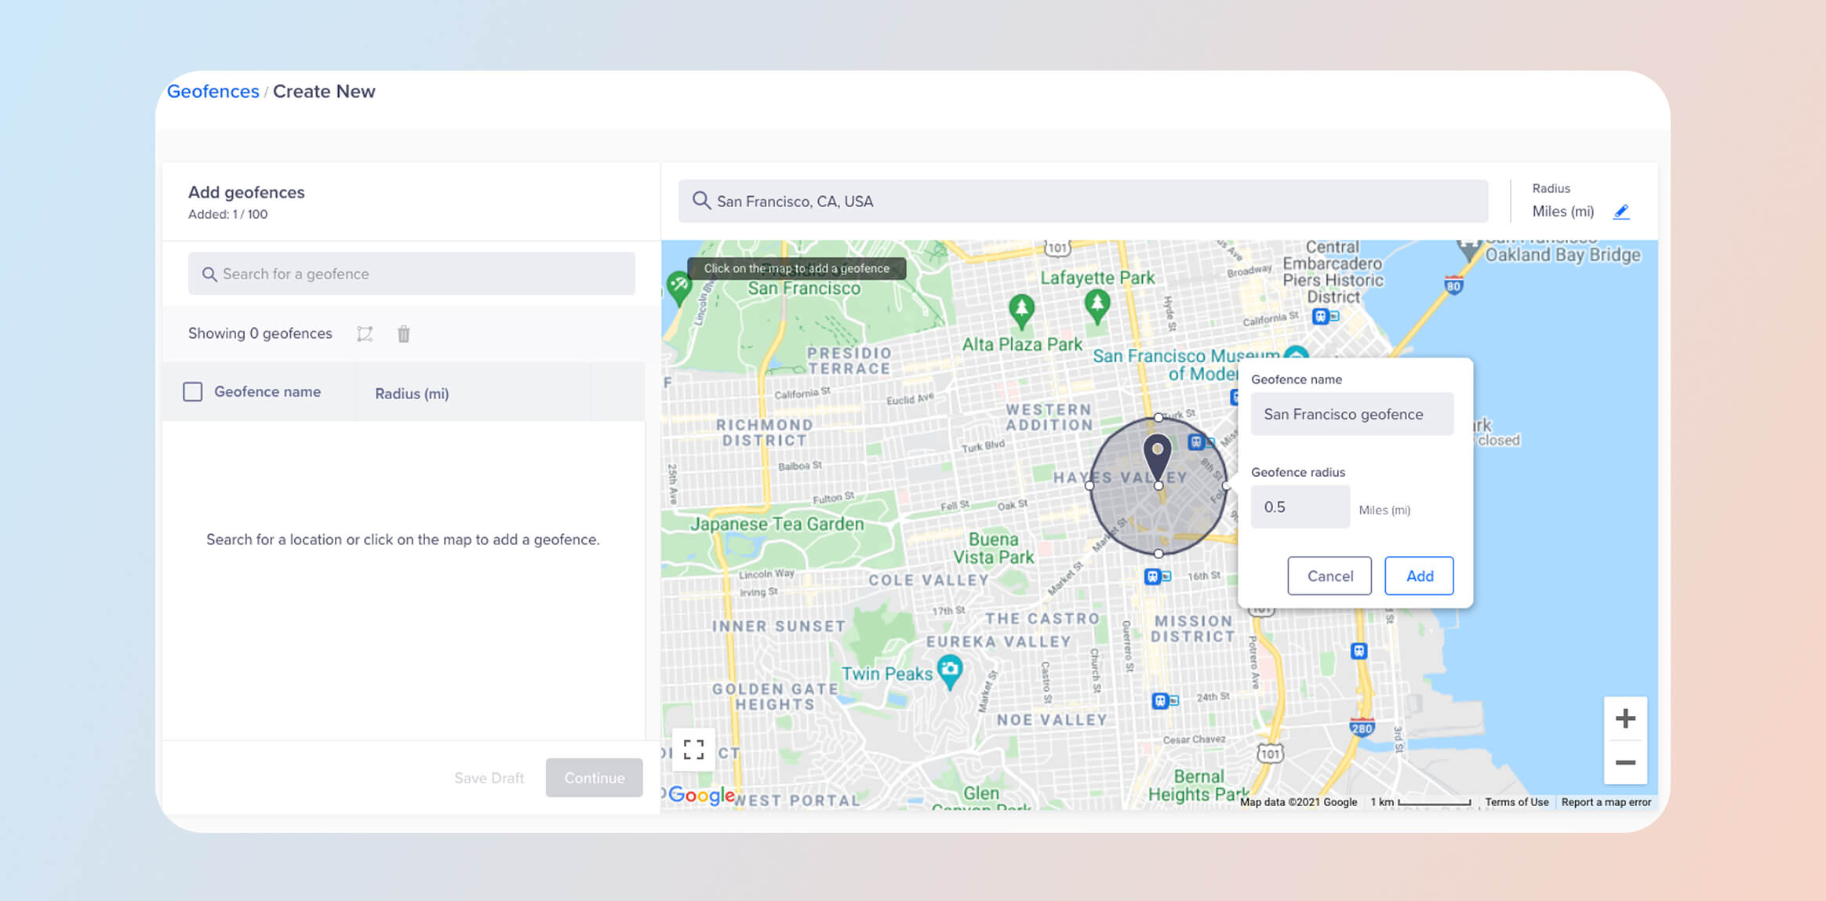1826x901 pixels.
Task: Toggle the select-all geofences checkbox
Action: coord(192,391)
